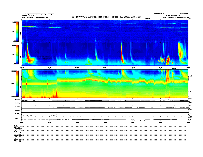Click the WIND/WAVES Summary Plot title

[106, 17]
